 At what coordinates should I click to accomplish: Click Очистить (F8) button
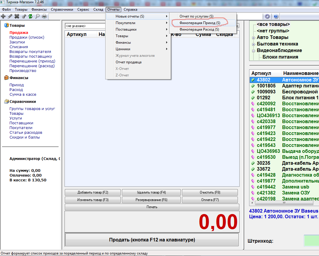(210, 192)
